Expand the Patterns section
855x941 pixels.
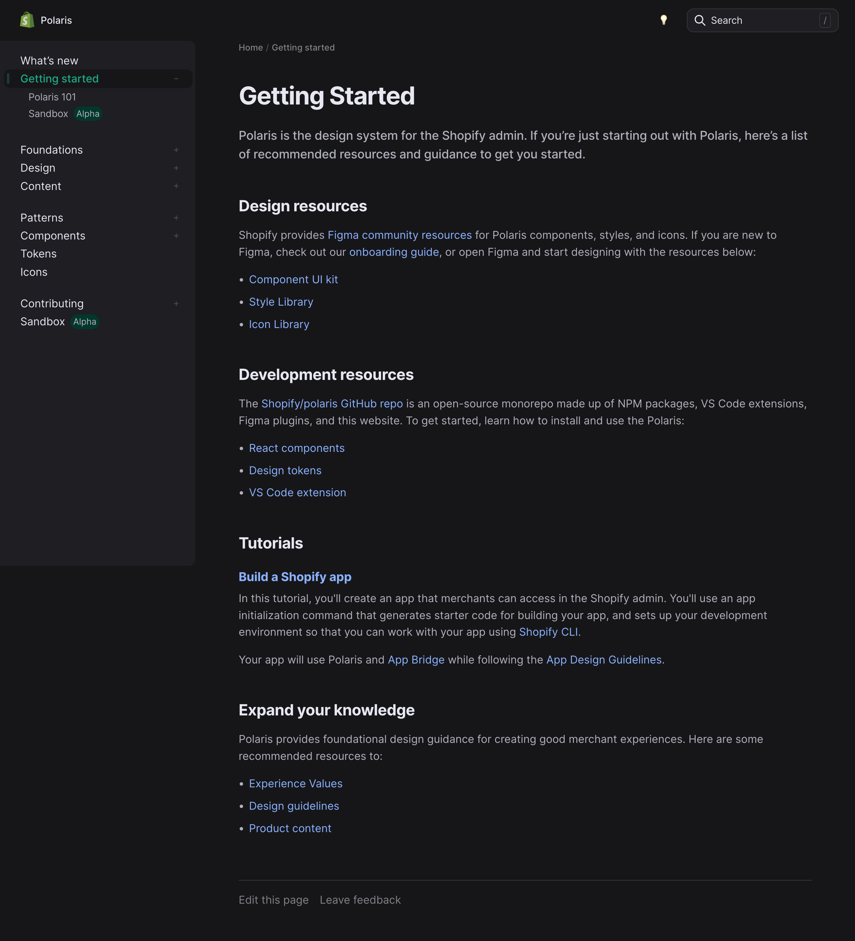176,217
